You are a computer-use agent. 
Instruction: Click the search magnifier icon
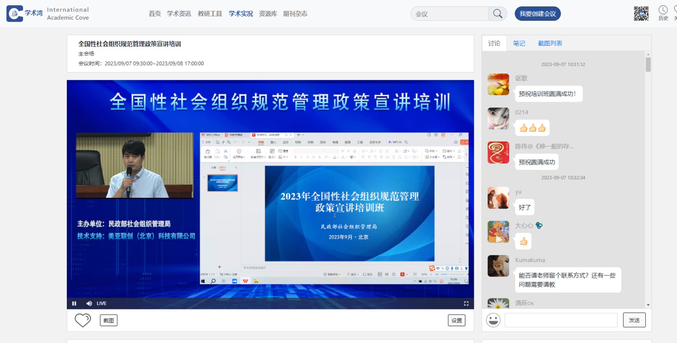[497, 14]
